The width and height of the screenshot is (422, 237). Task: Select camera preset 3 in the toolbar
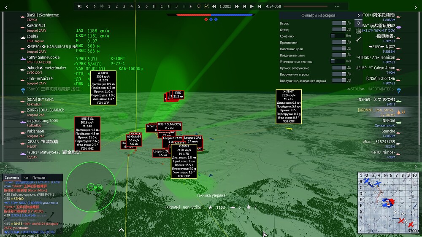(x=124, y=6)
